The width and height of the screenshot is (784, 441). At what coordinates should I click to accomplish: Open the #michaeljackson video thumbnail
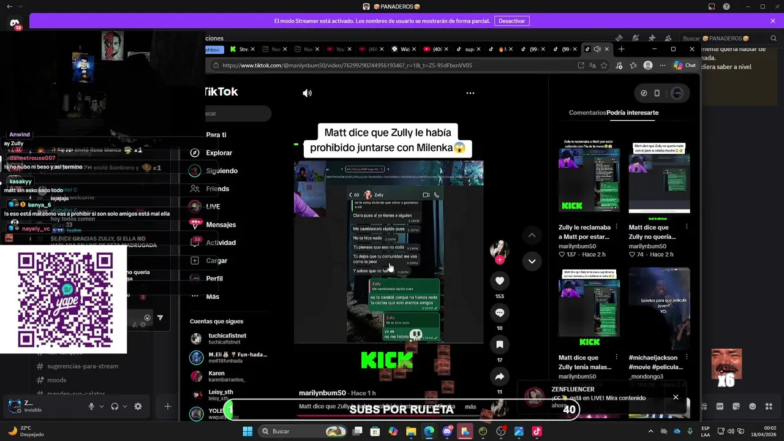[659, 309]
